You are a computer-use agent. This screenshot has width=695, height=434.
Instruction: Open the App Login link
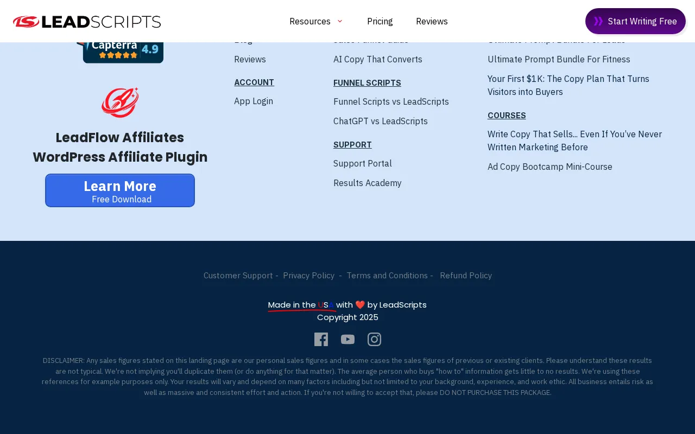click(254, 101)
